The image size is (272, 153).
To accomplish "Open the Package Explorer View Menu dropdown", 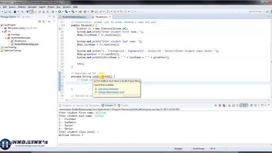I will pyautogui.click(x=54, y=21).
